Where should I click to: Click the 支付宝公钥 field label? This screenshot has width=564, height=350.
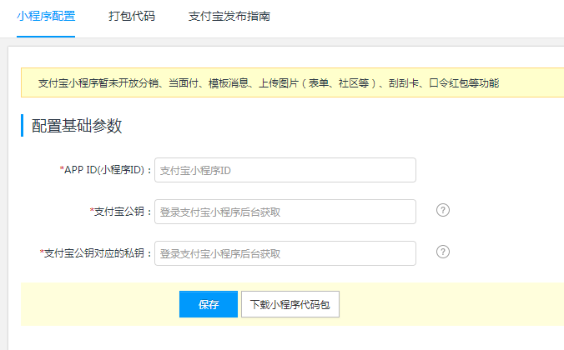123,212
